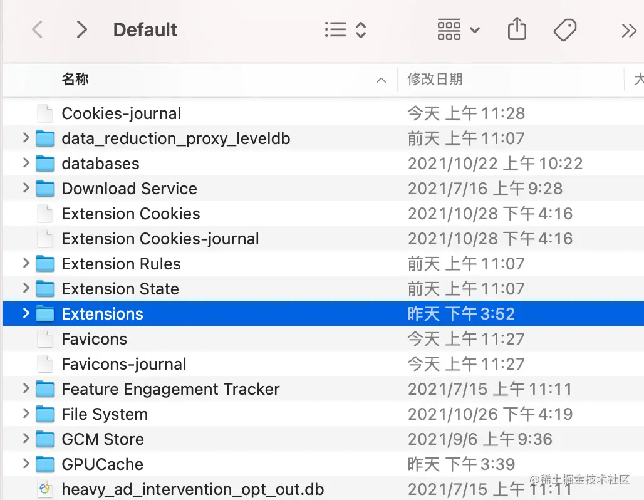
Task: Click the Extension State folder icon
Action: (x=45, y=289)
